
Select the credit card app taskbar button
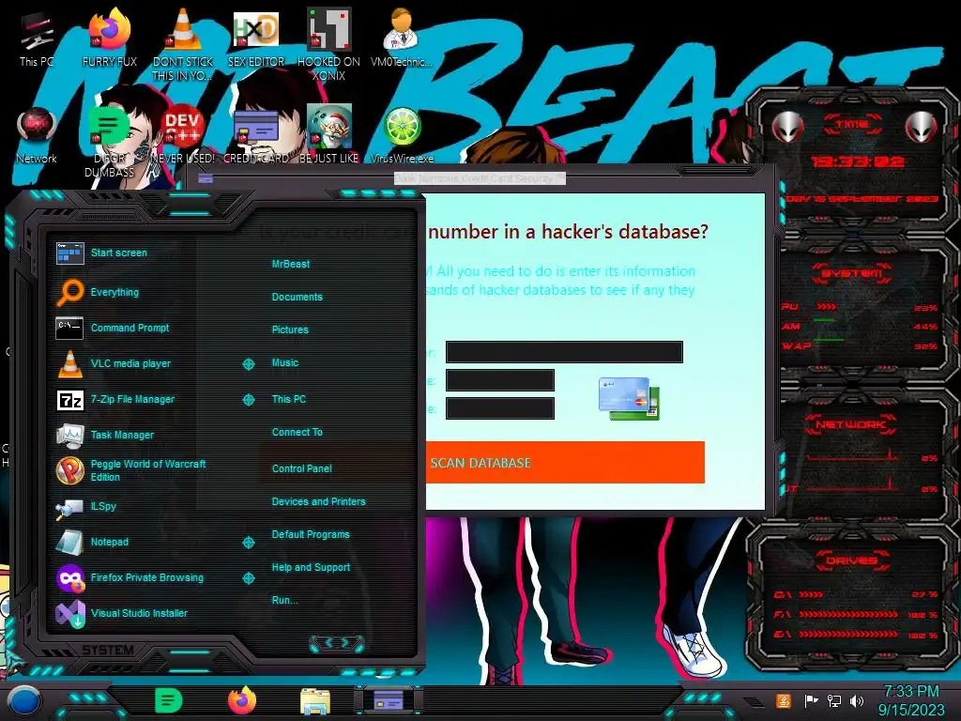(388, 700)
